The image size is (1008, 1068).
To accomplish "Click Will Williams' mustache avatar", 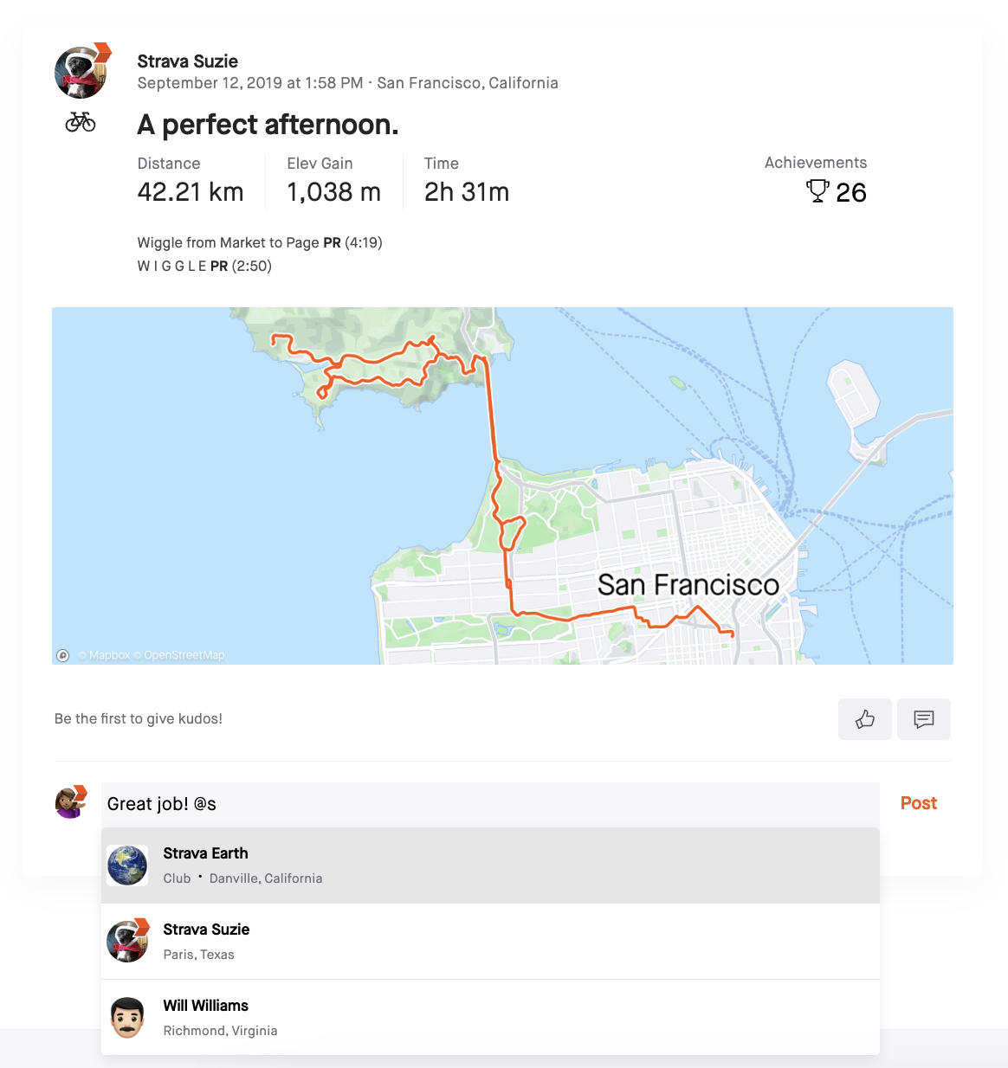I will coord(127,1018).
